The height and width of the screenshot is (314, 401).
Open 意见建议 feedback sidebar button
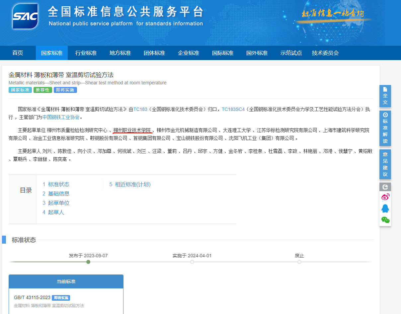pyautogui.click(x=385, y=164)
